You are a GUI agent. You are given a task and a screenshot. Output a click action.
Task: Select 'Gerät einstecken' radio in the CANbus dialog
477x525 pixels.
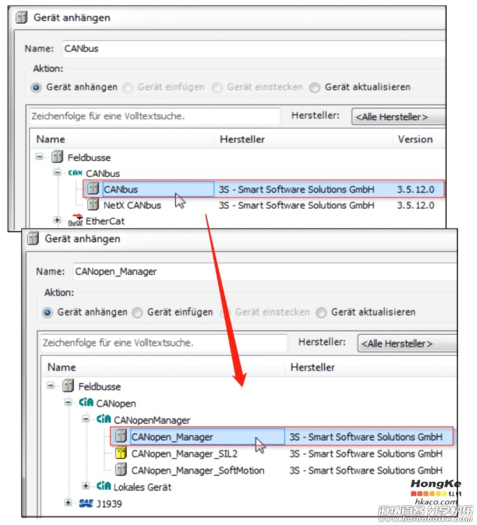click(x=217, y=88)
